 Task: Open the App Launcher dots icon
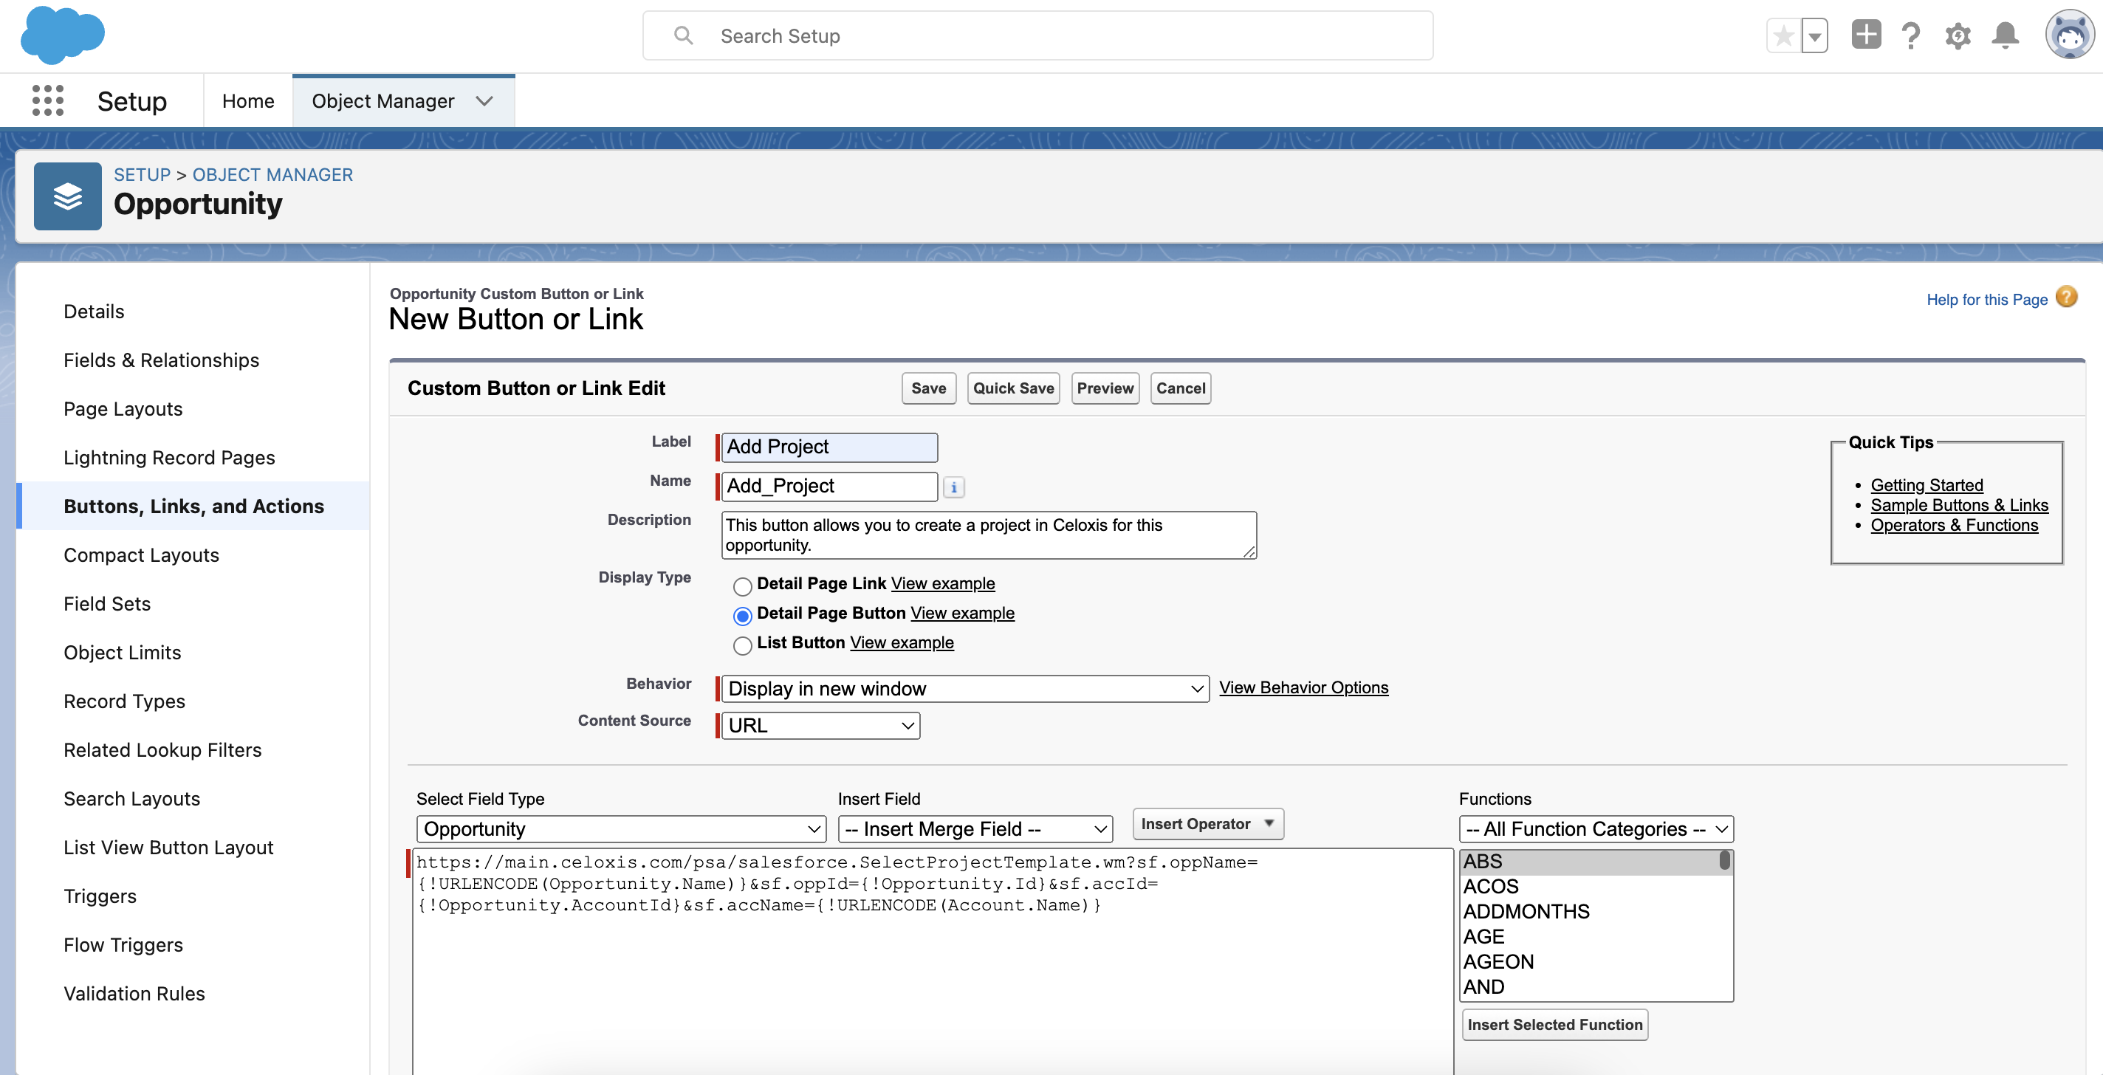pos(47,100)
